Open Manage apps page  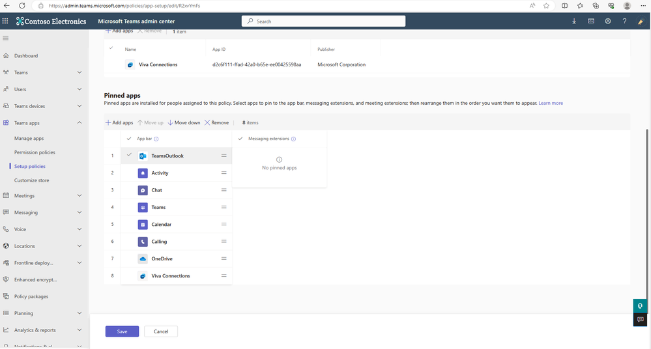tap(29, 139)
